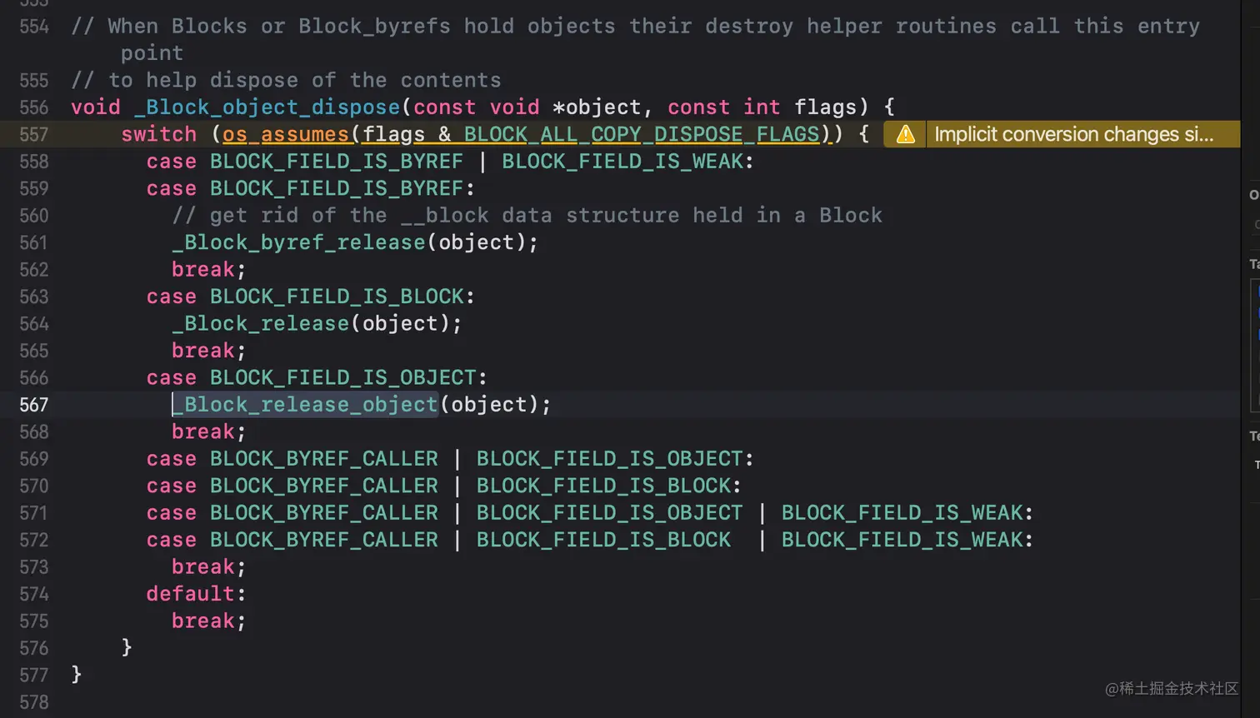Select BLOCK_FIELD_IS_WEAK on line 558
This screenshot has height=718, width=1260.
627,161
